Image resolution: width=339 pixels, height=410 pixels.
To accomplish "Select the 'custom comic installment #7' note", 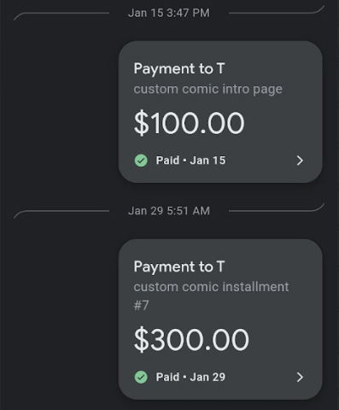I will 211,296.
